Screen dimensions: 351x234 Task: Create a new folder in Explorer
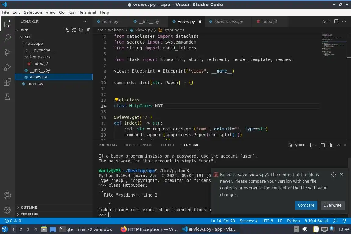[74, 30]
